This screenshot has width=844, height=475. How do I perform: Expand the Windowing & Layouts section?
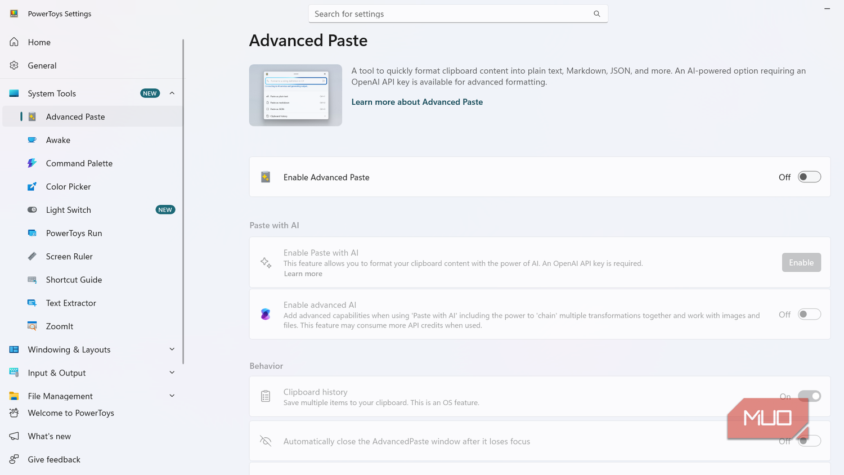[172, 349]
